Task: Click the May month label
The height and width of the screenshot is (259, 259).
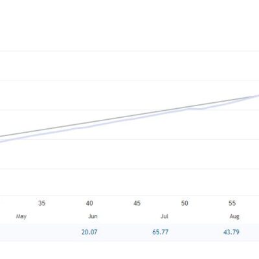Action: coord(21,216)
